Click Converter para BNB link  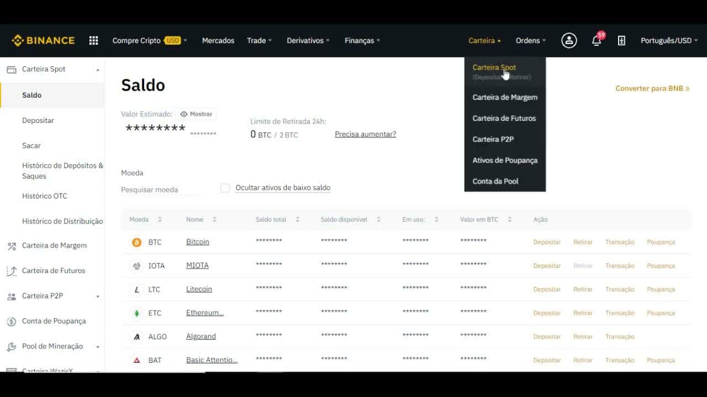[652, 88]
